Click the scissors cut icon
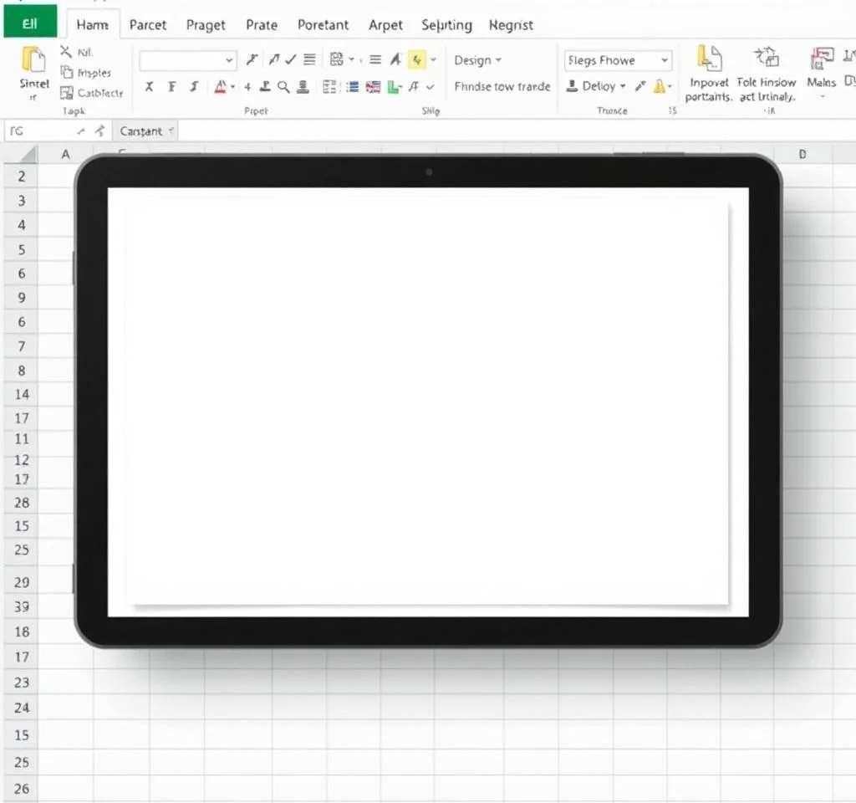Viewport: 856px width, 803px height. [66, 52]
